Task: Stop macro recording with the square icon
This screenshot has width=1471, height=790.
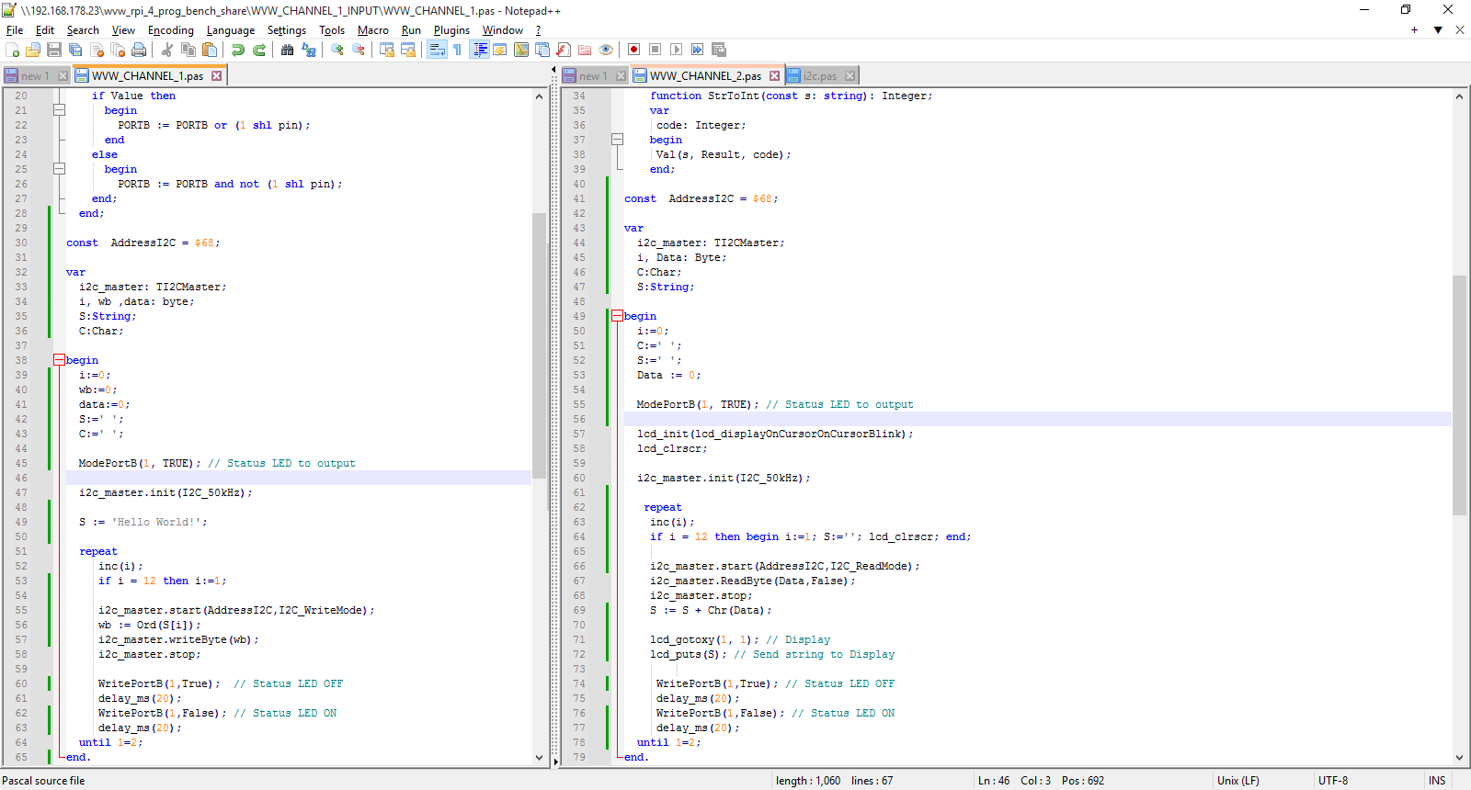Action: [x=656, y=50]
